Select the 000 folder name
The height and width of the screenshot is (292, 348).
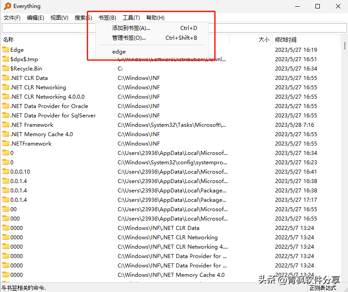[15, 219]
